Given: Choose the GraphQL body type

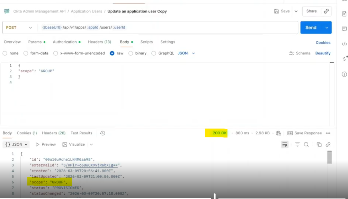Looking at the screenshot, I should [154, 53].
